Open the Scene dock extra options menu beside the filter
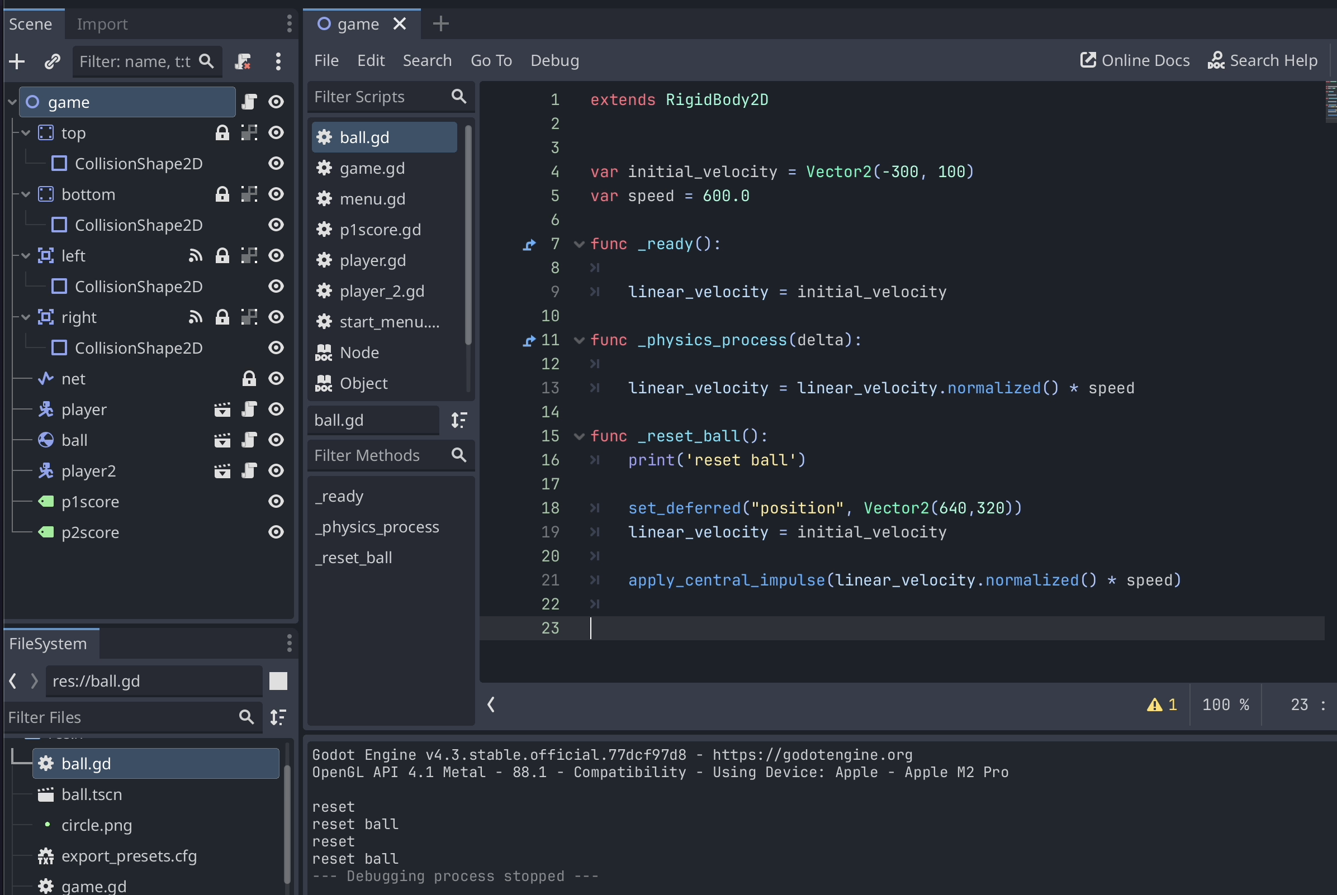 pyautogui.click(x=278, y=61)
